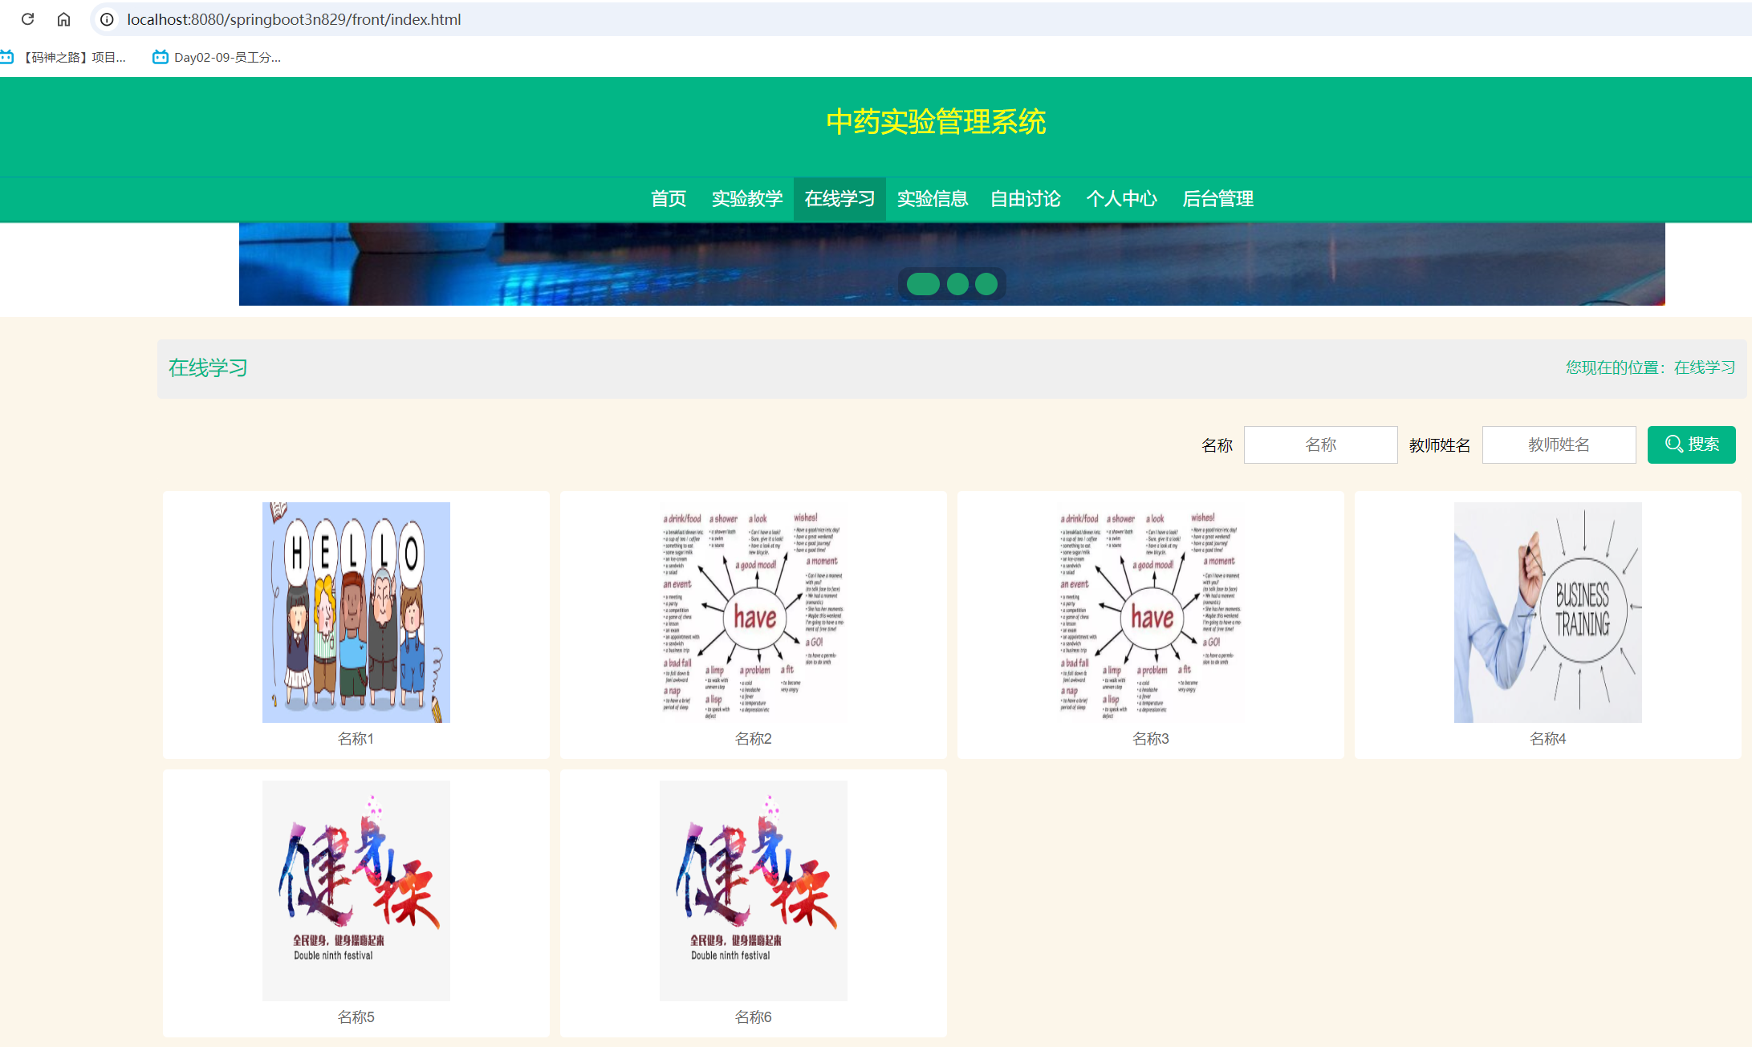Switch to the 实验信息 navigation tab
This screenshot has width=1752, height=1047.
coord(932,199)
